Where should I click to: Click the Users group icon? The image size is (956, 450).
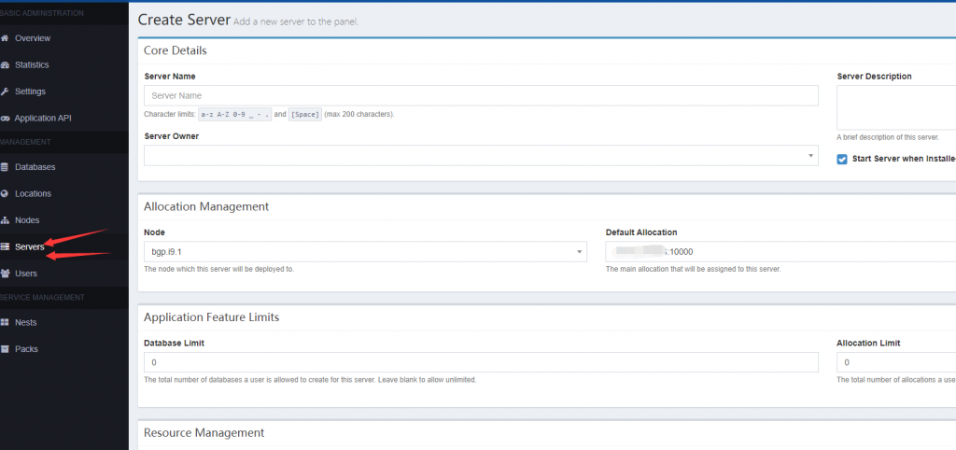pyautogui.click(x=6, y=274)
